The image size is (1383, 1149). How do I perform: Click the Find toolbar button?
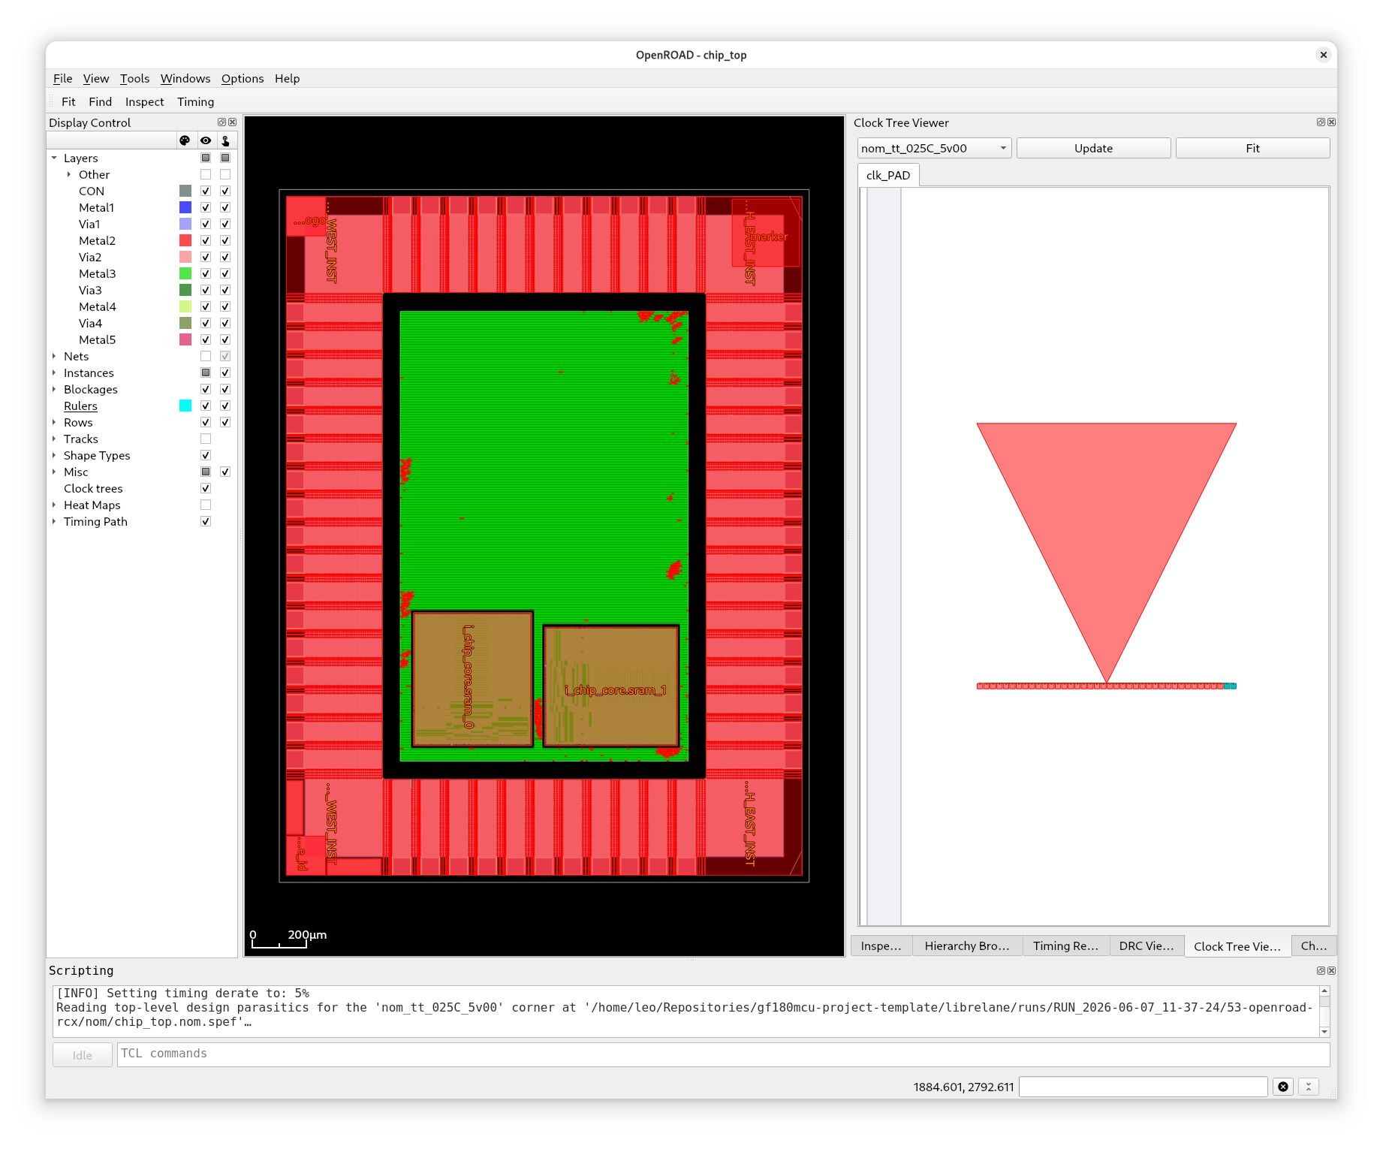click(x=100, y=101)
